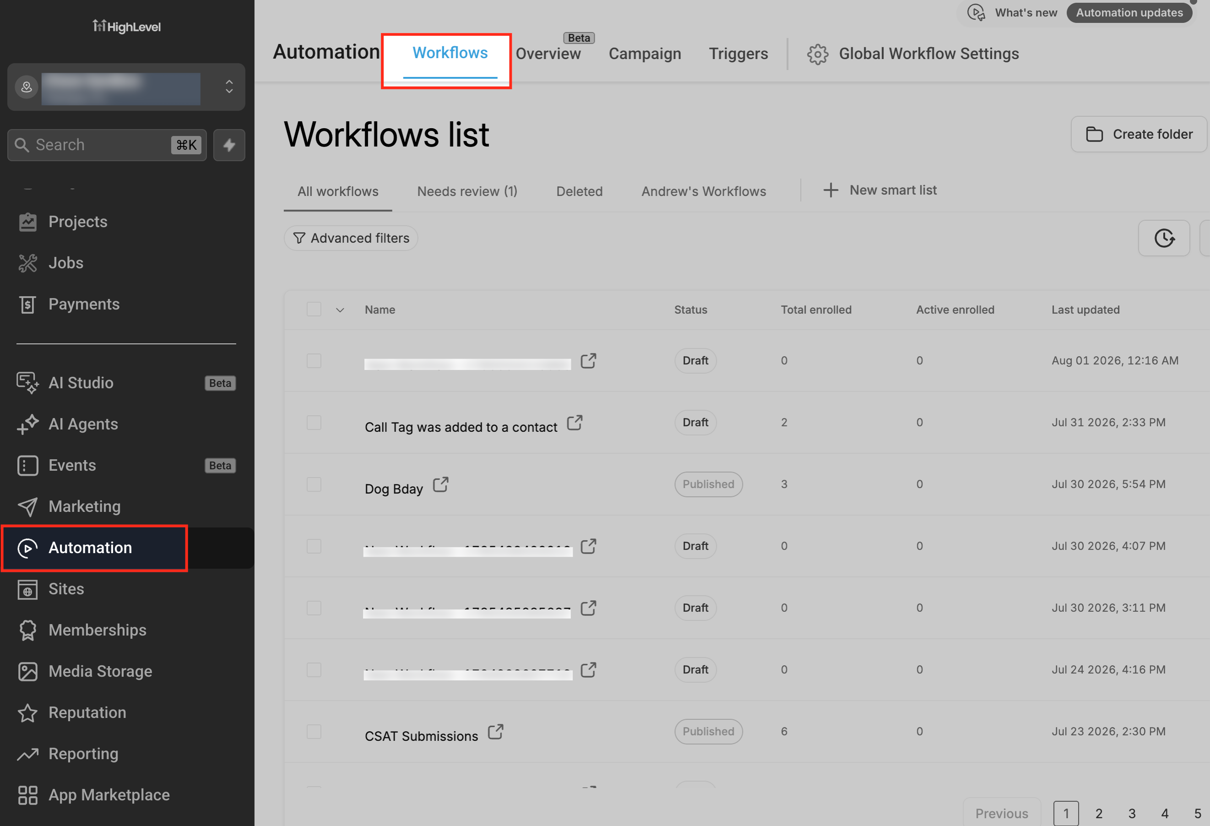Click the Last updated column header
This screenshot has height=826, width=1210.
1085,310
